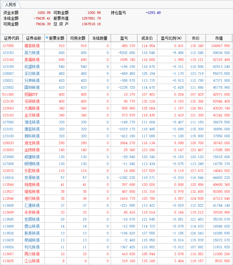Select the 孚日转债 holding

[x=32, y=74]
